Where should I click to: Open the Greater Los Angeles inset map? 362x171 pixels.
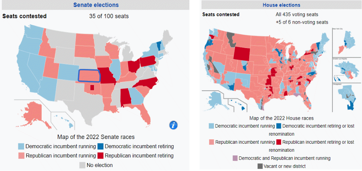(x=347, y=70)
